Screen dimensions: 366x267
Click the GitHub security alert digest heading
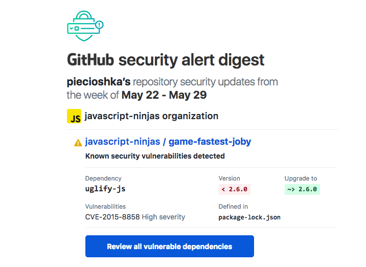pyautogui.click(x=166, y=60)
